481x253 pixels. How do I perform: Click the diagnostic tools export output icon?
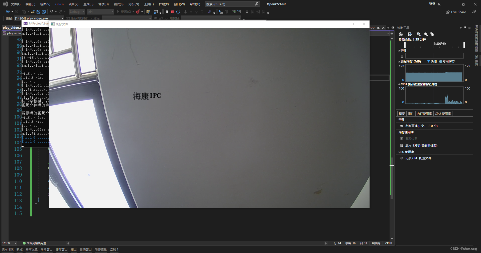tap(410, 34)
